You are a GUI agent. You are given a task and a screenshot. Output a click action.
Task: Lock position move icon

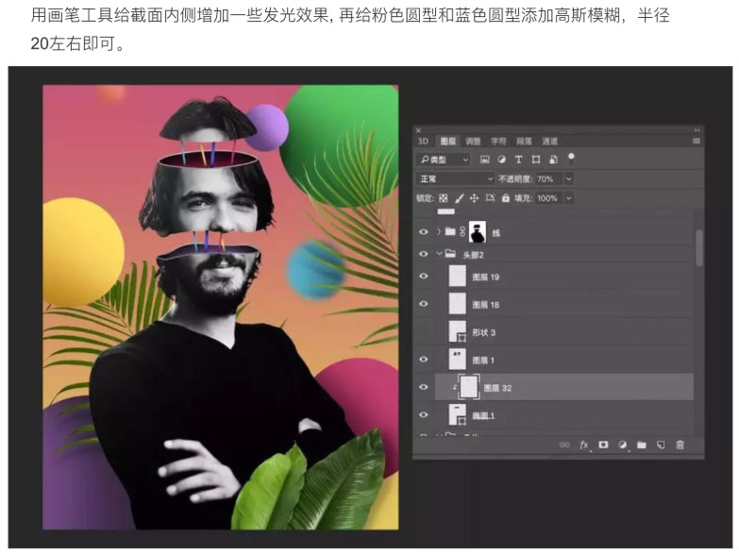[474, 198]
